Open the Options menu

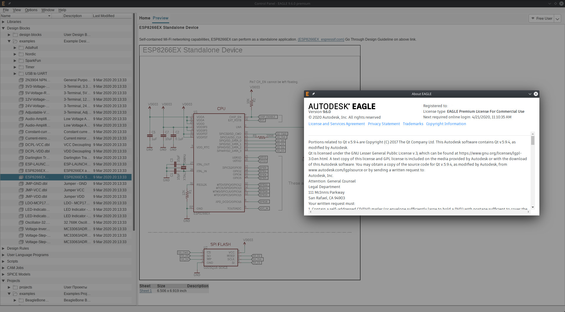pos(31,10)
